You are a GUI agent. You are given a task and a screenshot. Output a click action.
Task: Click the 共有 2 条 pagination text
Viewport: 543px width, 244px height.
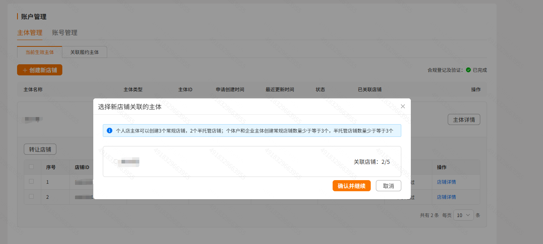tap(429, 215)
